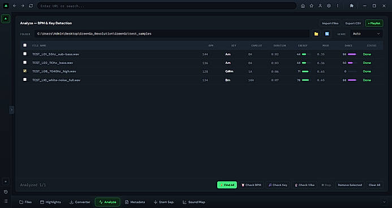The image size is (392, 208).
Task: Open the history clock icon in the sidebar
Action: pyautogui.click(x=6, y=192)
